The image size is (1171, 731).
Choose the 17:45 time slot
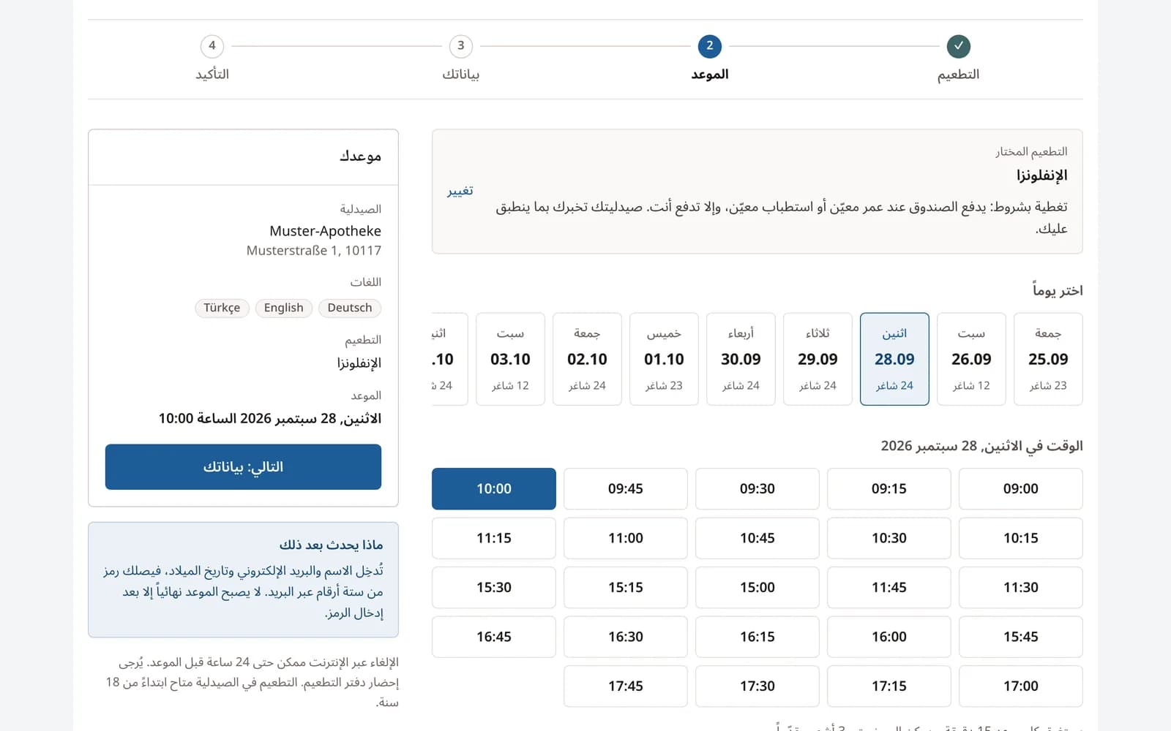pos(626,686)
